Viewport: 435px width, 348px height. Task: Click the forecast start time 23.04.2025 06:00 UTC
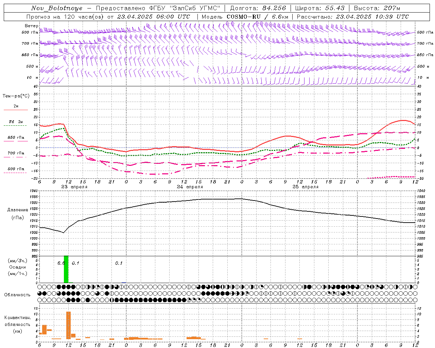tap(154, 17)
